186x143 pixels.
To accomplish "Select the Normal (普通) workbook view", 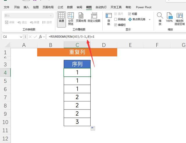I will (61, 19).
